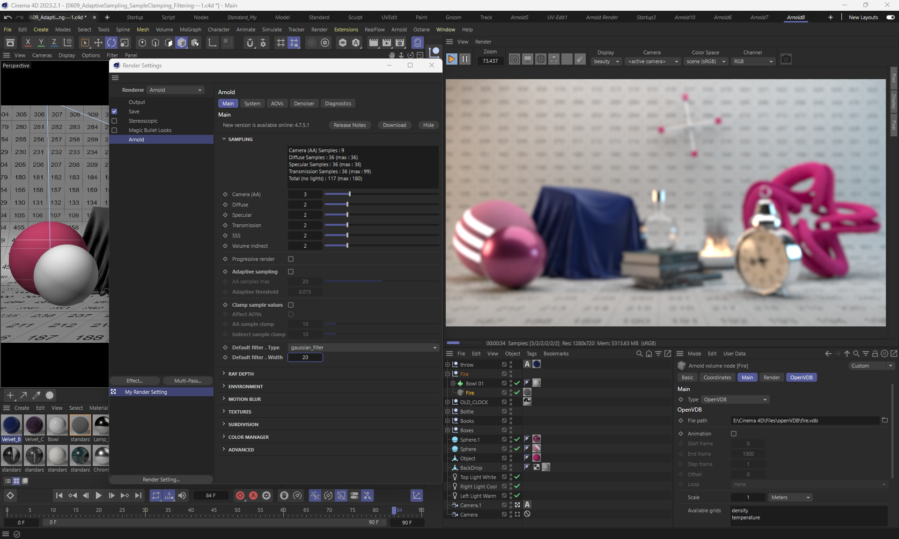Switch to the AOVs tab

[x=277, y=103]
